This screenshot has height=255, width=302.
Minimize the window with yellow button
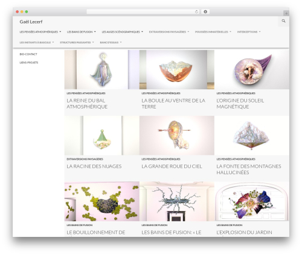click(22, 11)
